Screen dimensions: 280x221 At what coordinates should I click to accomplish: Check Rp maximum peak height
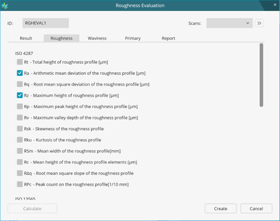coord(20,106)
